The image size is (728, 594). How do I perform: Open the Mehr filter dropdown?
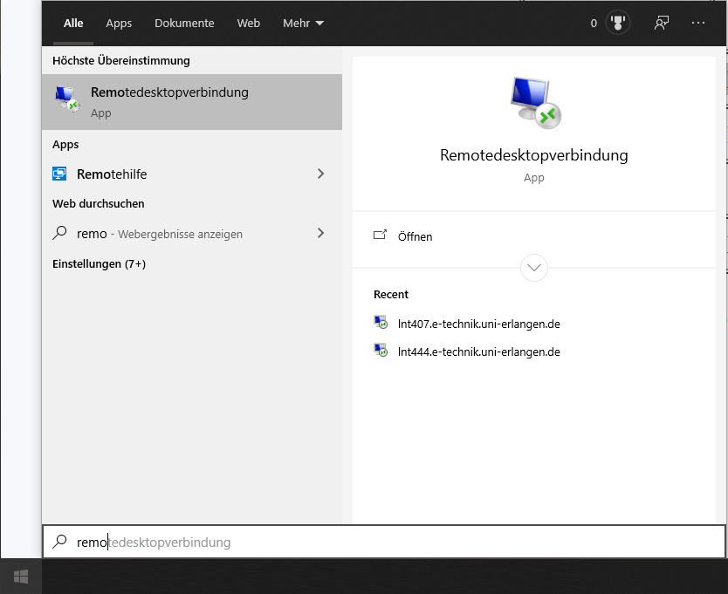303,24
